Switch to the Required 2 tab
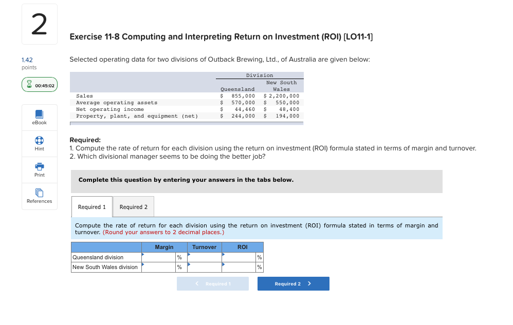513x325 pixels. tap(133, 206)
